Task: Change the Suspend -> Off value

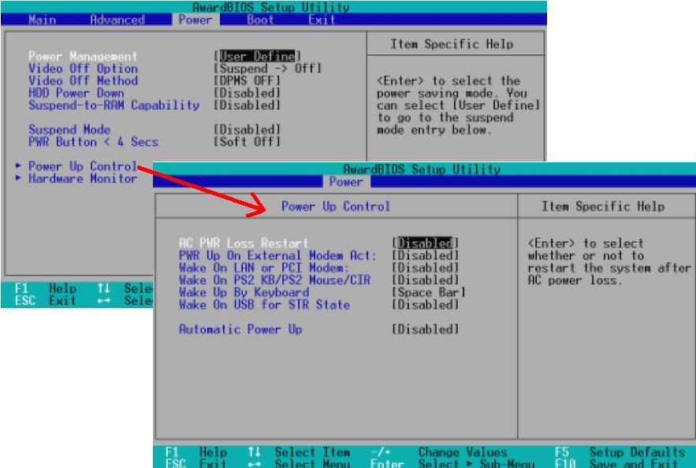Action: point(267,69)
